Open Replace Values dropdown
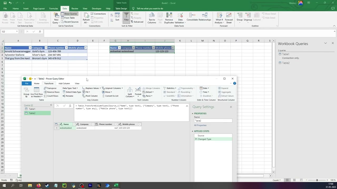 (x=92, y=88)
